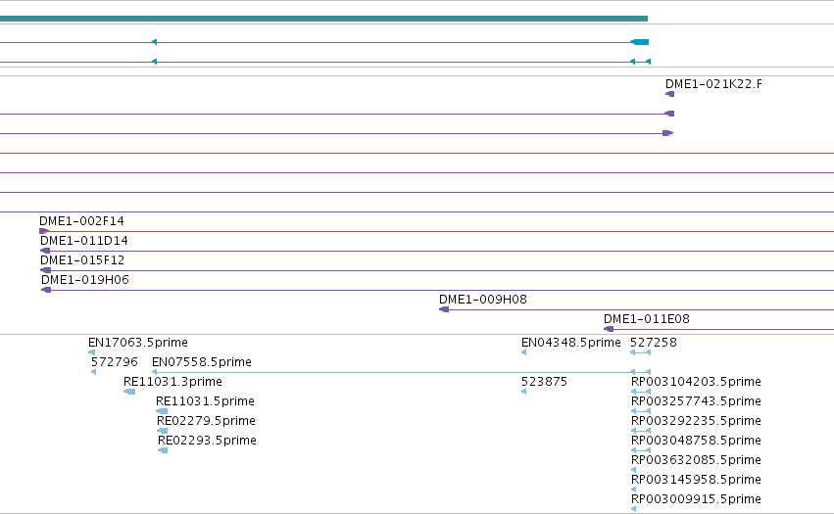Select the RE11031.3prime label

(172, 382)
